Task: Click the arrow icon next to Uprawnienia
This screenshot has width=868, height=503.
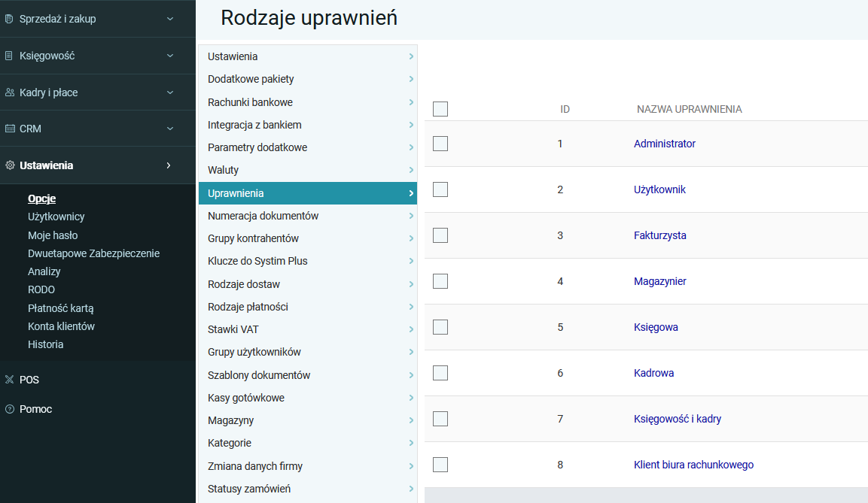Action: pos(411,193)
